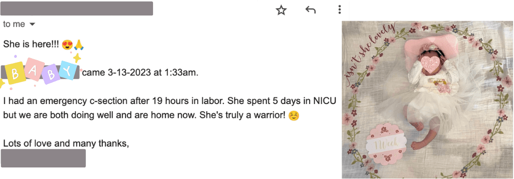Click the blushing smiley after "warrior!"
This screenshot has width=514, height=179.
294,115
